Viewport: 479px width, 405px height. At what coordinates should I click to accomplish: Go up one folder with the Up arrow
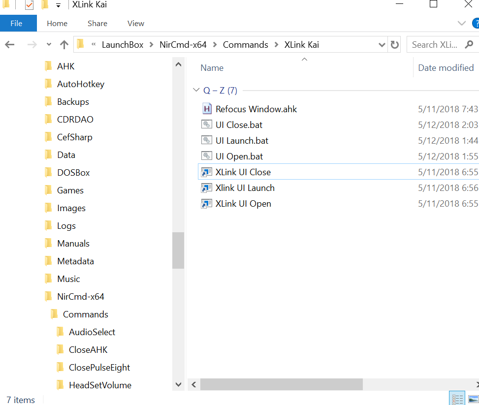64,45
